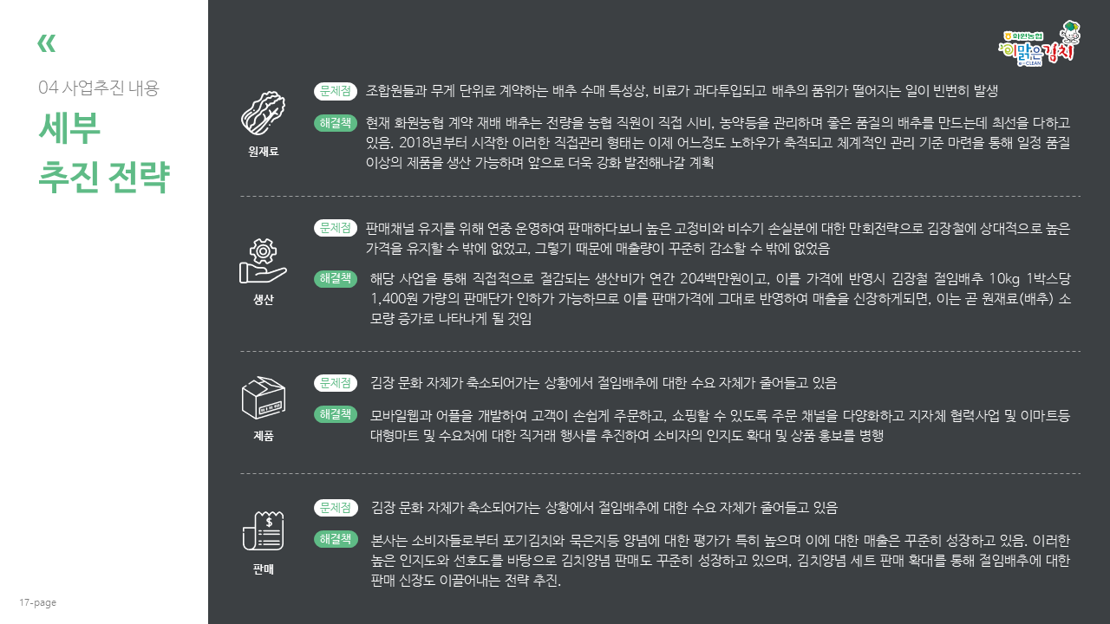Image resolution: width=1110 pixels, height=624 pixels.
Task: Click the 해결책 badge in the 생산 section
Action: (336, 278)
